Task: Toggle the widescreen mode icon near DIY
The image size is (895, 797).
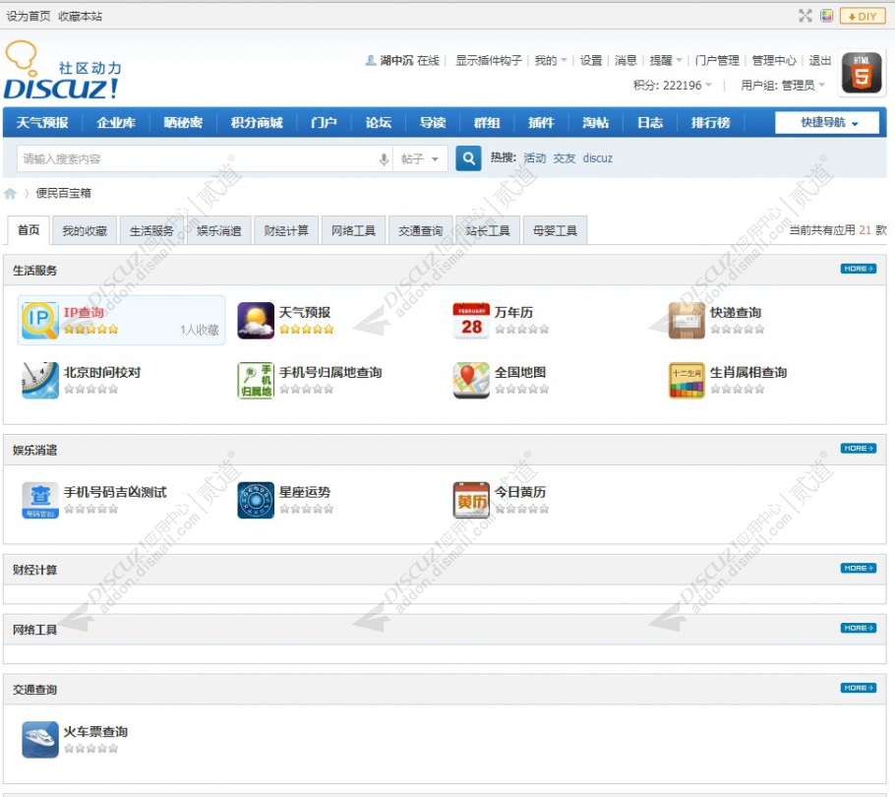Action: pyautogui.click(x=805, y=15)
